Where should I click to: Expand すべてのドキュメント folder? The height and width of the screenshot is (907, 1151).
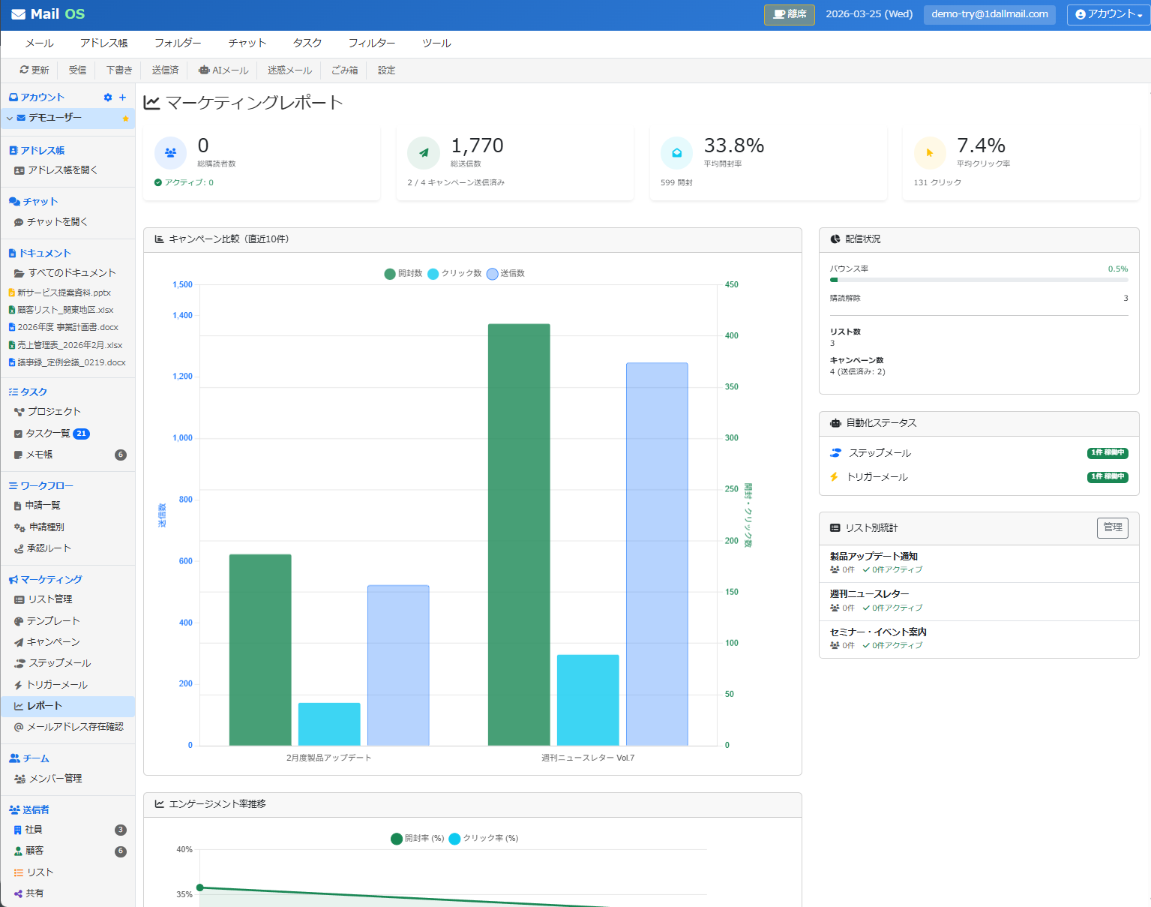pyautogui.click(x=71, y=273)
